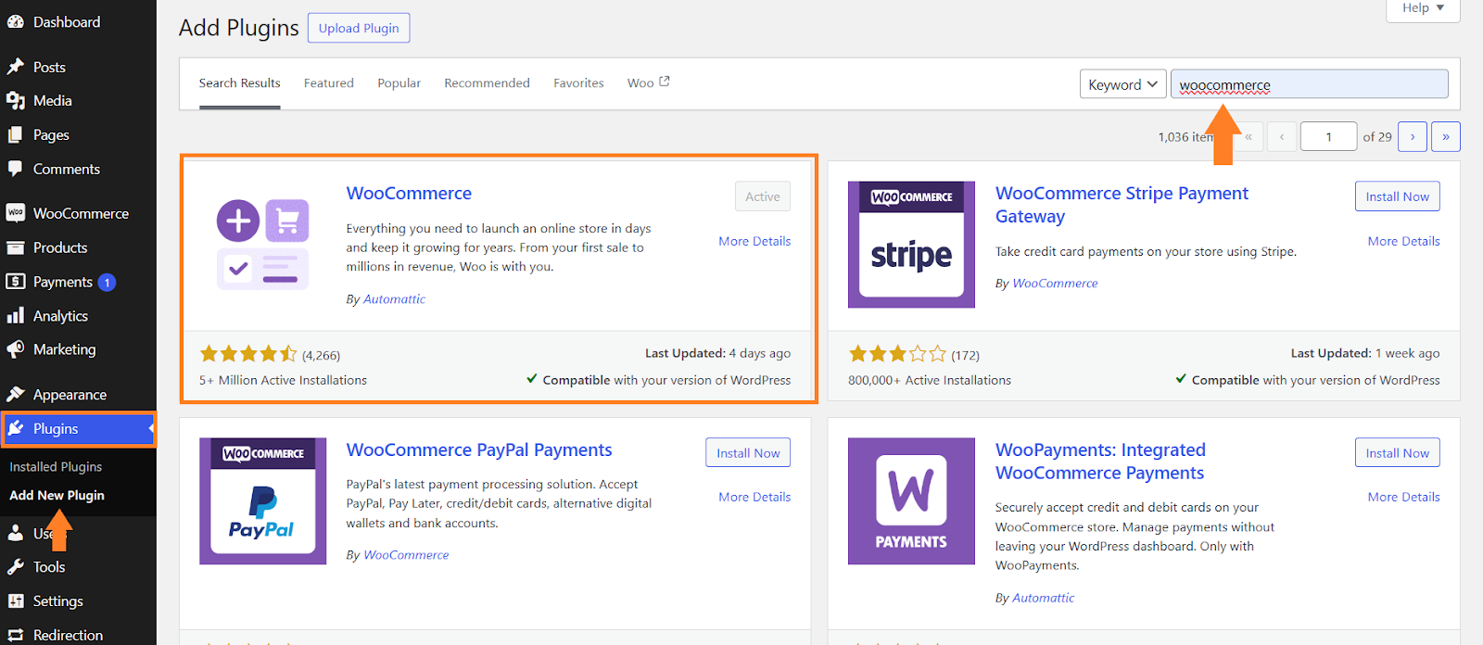Click the Upload Plugin button
The image size is (1483, 645).
(359, 28)
